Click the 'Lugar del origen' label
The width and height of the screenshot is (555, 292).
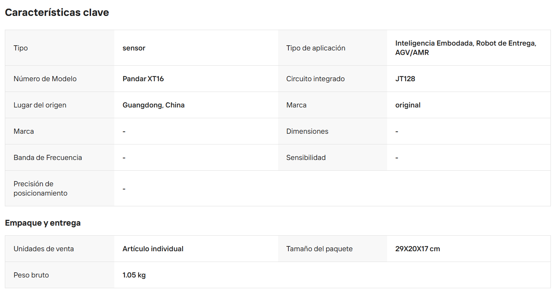40,105
